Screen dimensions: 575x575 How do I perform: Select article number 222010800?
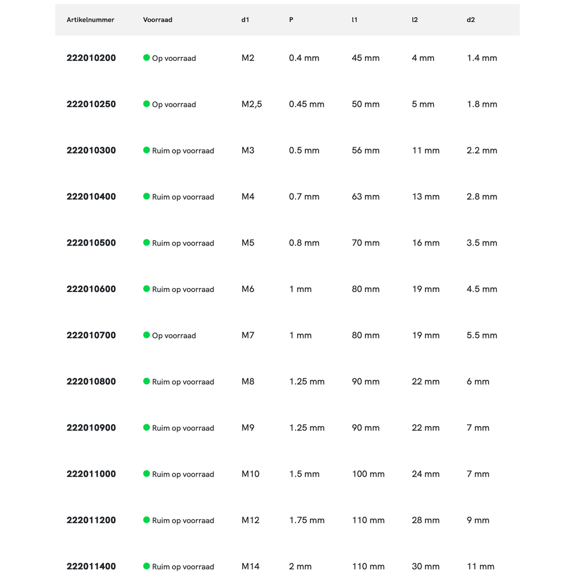pyautogui.click(x=91, y=381)
